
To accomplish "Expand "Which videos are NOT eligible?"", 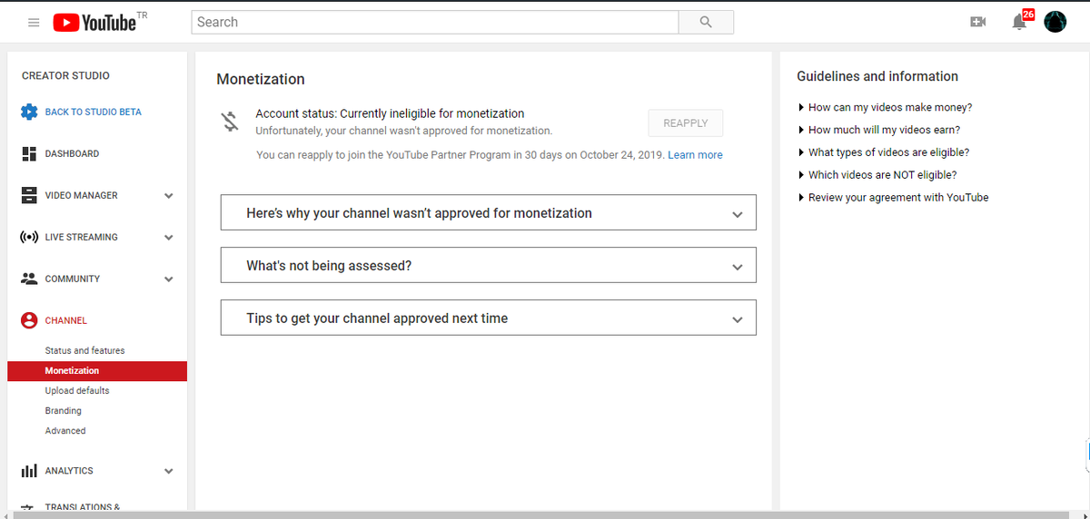I will click(x=877, y=175).
